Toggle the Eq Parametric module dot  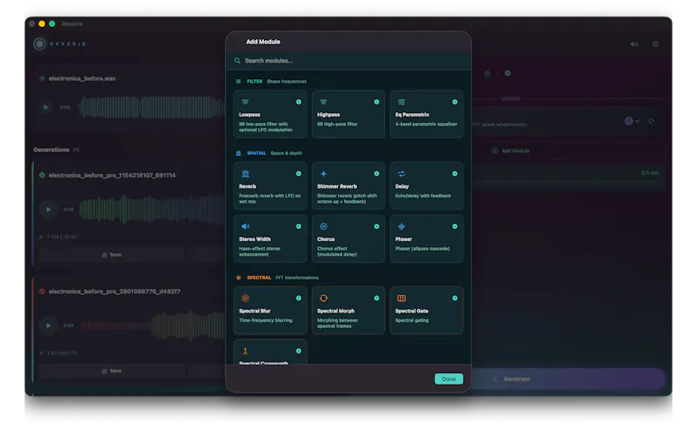pos(455,102)
